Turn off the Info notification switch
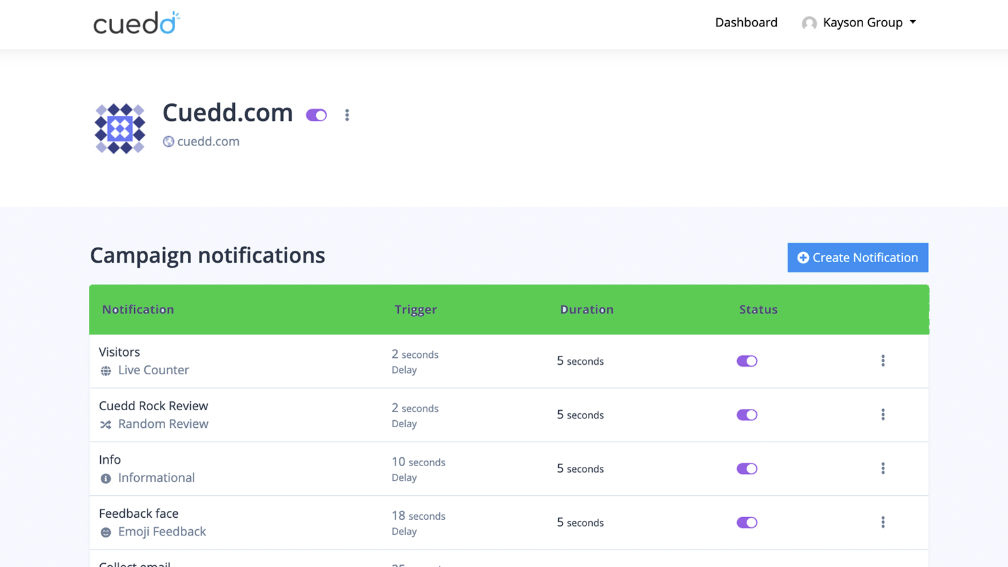 (747, 469)
